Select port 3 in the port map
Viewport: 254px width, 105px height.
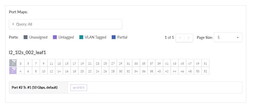(x=21, y=63)
